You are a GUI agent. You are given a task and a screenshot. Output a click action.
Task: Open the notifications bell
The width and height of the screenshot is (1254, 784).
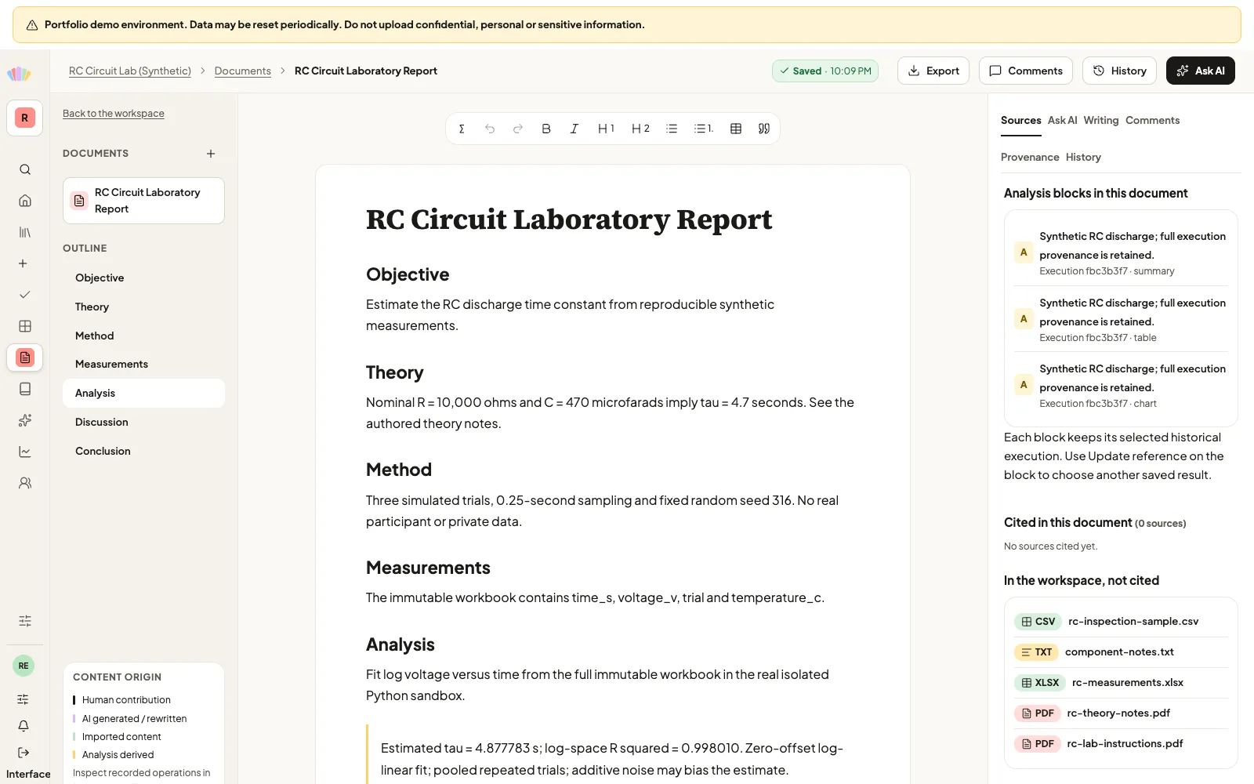pos(24,726)
